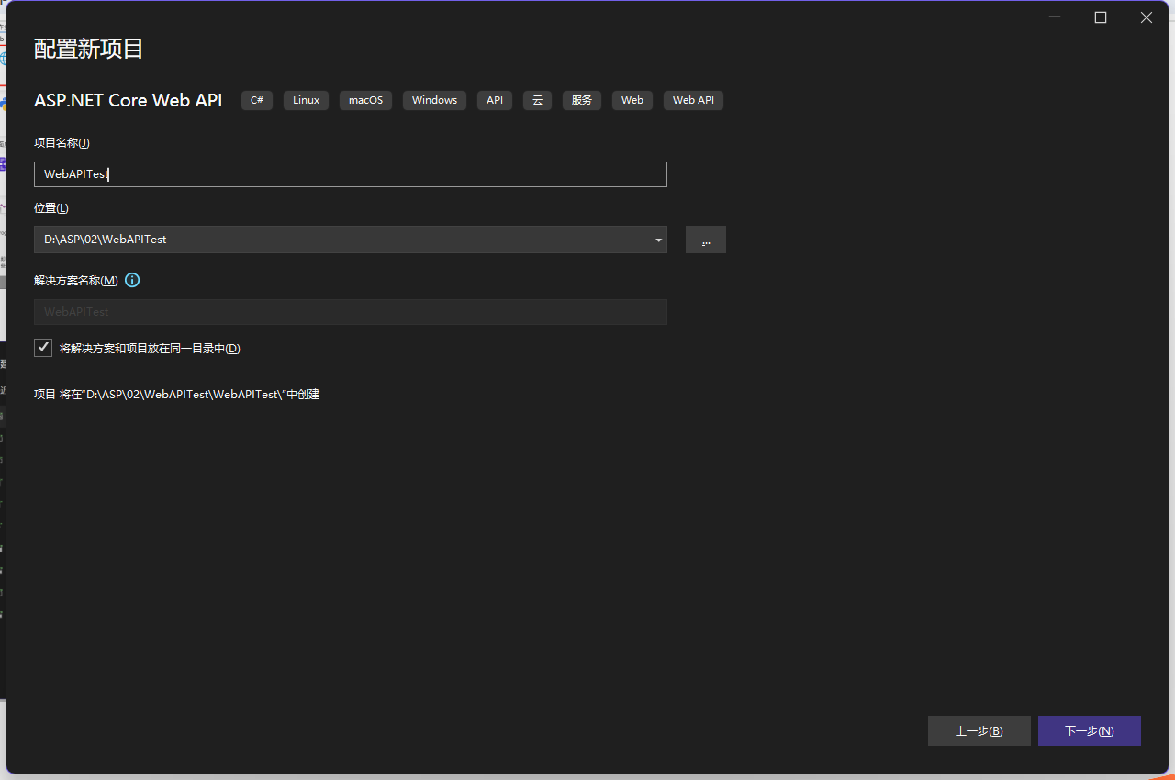Expand the location path dropdown
1175x780 pixels.
658,240
